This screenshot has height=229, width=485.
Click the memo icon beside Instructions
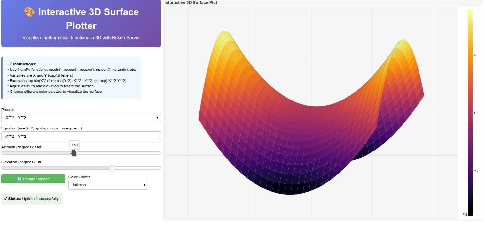[x=10, y=64]
